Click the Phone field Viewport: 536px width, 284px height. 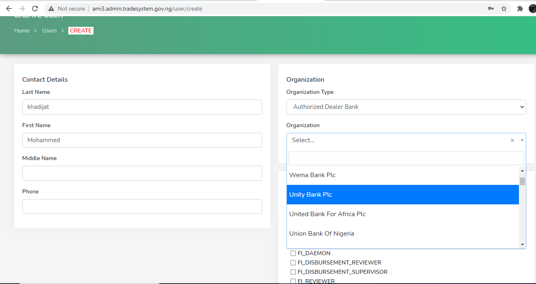(x=142, y=206)
